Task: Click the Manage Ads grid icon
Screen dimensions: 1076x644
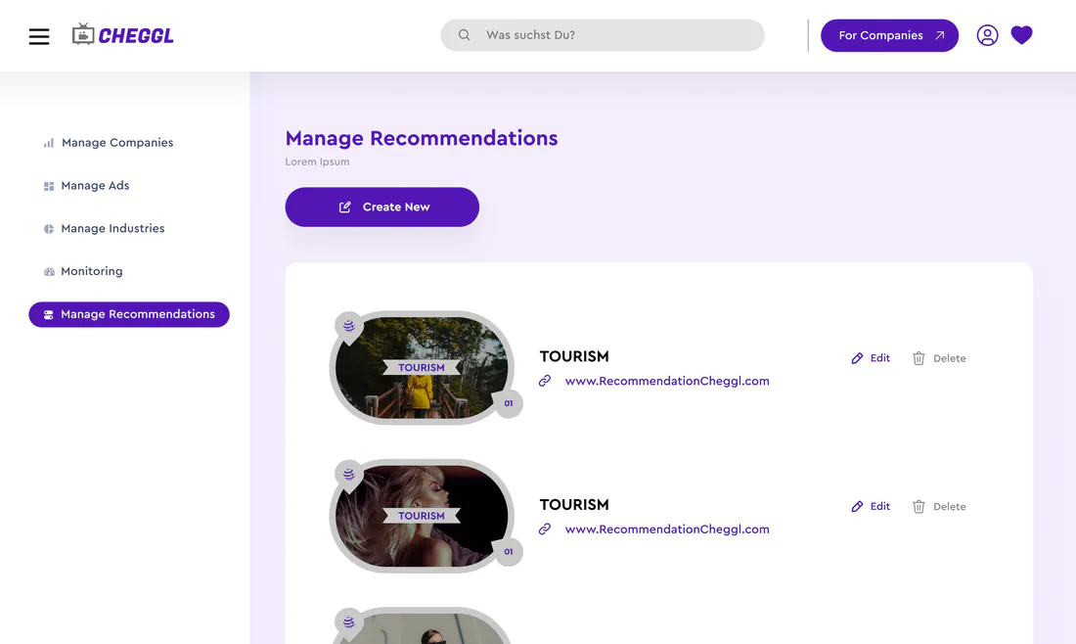Action: coord(49,186)
